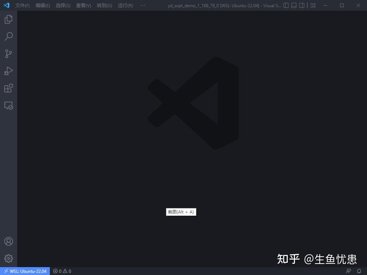
Task: Expand the 运行(R) menu
Action: [125, 5]
